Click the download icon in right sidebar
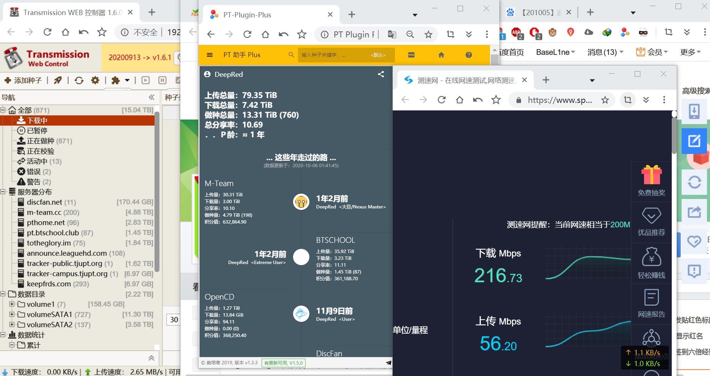 694,111
